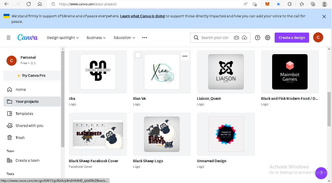Open the Maimbot Games logo thumbnail

(x=290, y=72)
